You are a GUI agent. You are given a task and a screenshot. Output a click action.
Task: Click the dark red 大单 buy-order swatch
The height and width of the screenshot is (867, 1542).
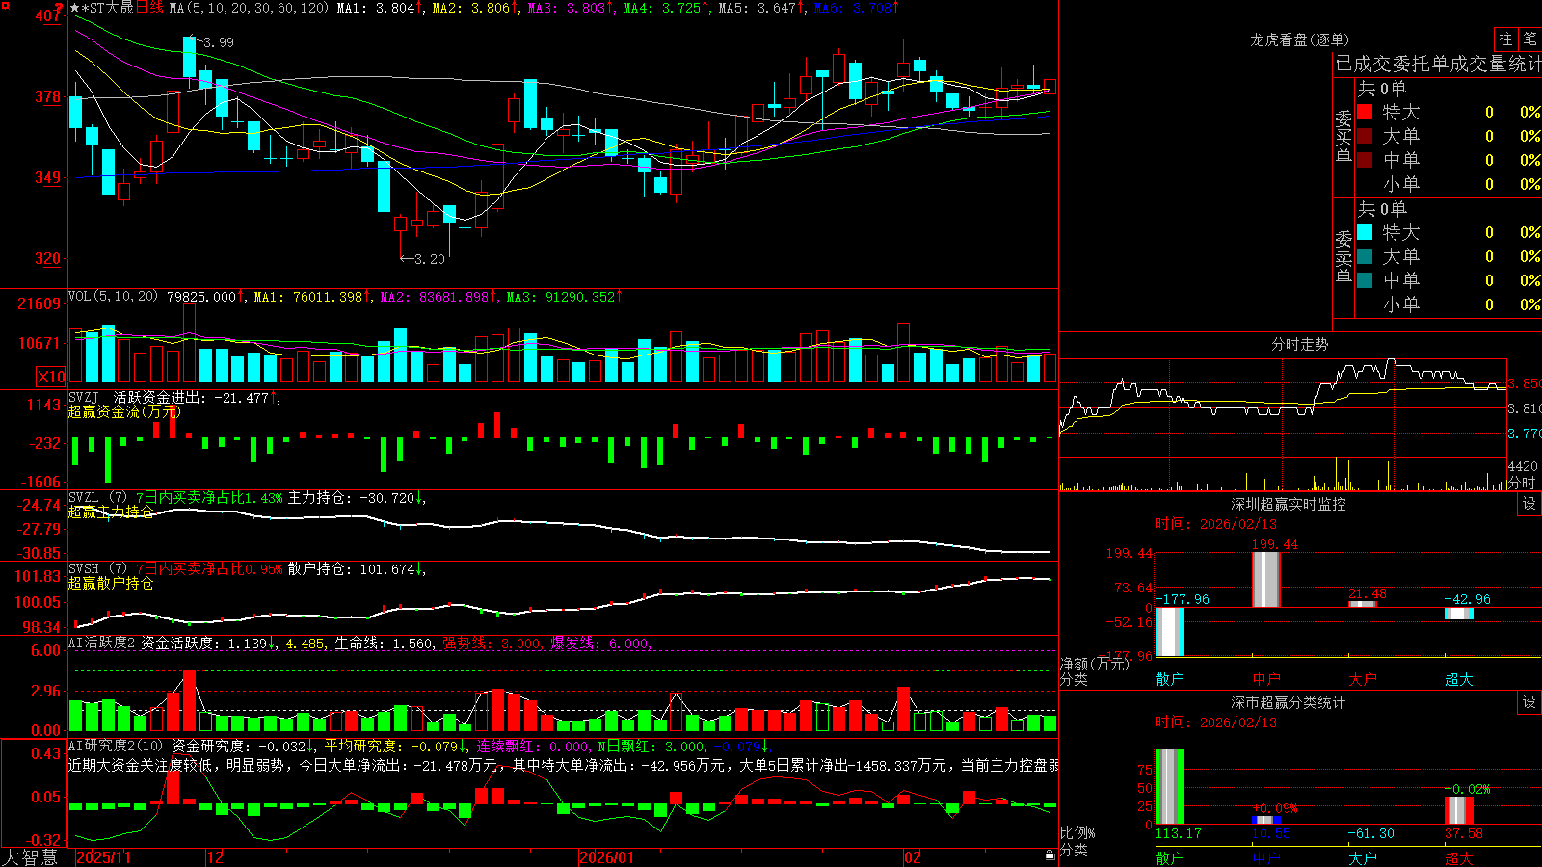coord(1365,136)
